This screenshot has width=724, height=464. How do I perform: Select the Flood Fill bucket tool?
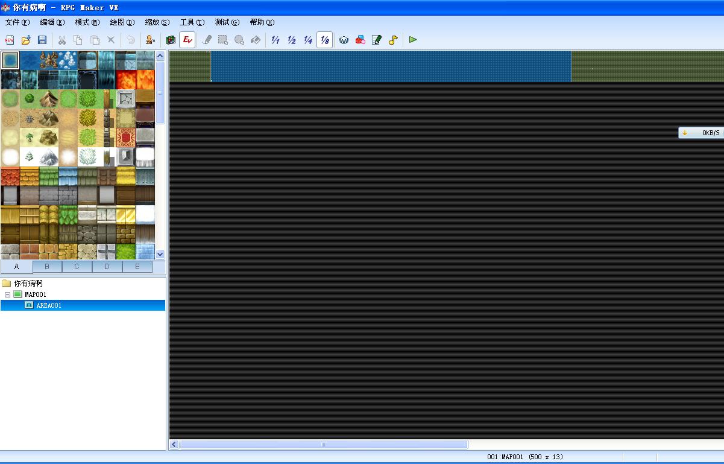256,40
